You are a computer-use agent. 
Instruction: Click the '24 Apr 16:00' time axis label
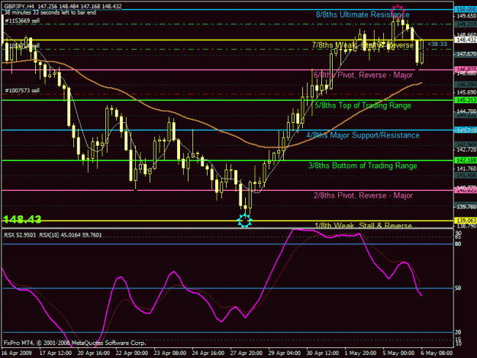(208, 353)
